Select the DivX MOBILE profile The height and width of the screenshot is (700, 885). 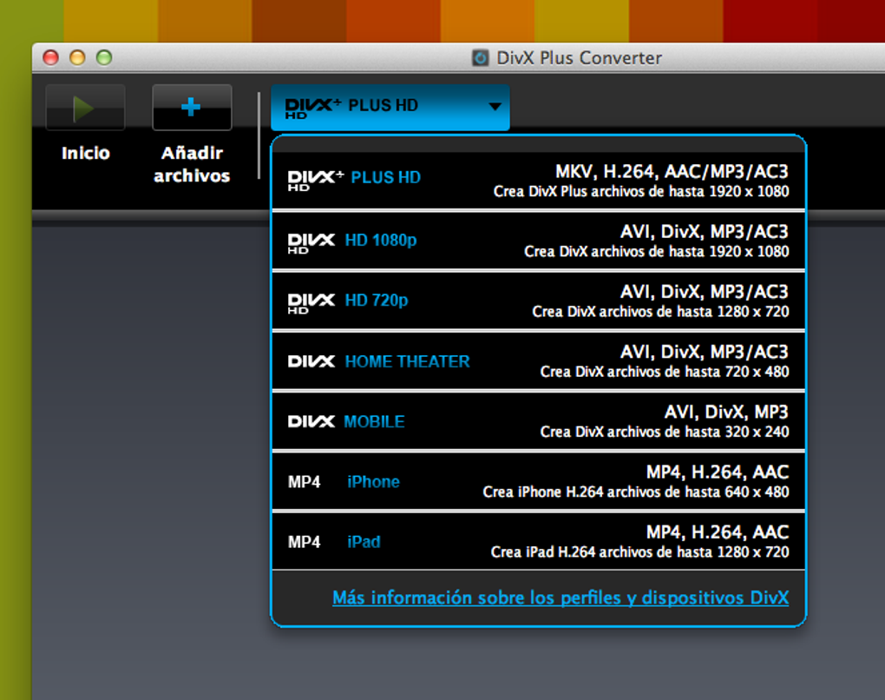click(539, 421)
